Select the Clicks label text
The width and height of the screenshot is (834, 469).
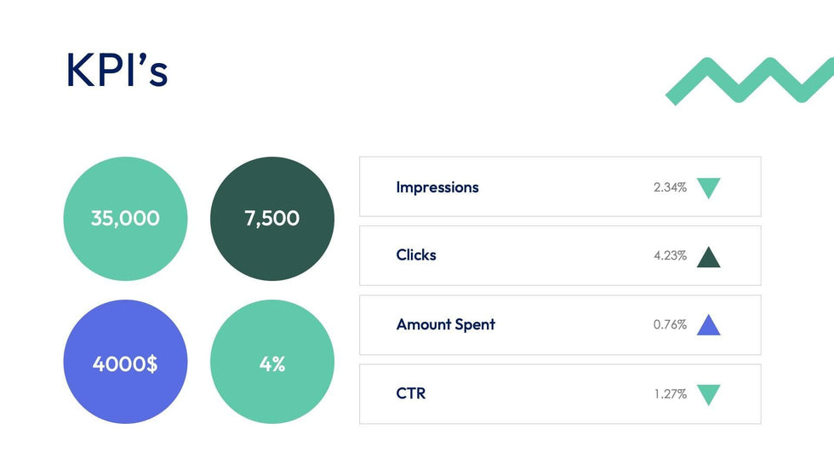tap(416, 255)
